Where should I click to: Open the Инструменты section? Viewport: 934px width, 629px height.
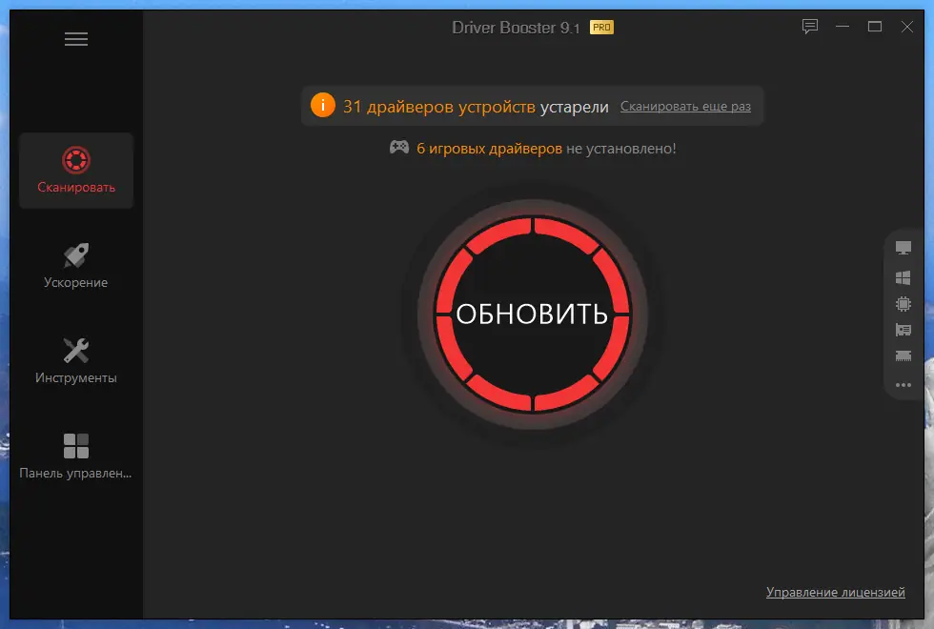coord(76,360)
